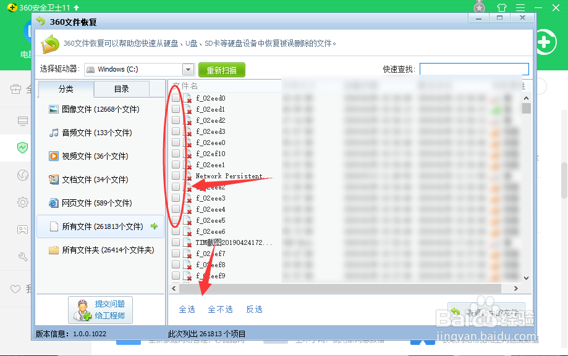Click the 网页文件 browser icon

click(54, 203)
